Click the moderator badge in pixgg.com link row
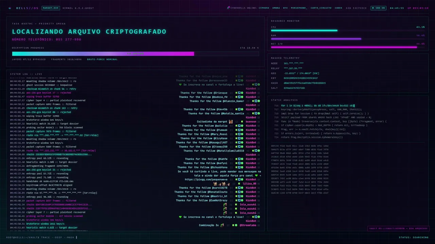 click(239, 180)
